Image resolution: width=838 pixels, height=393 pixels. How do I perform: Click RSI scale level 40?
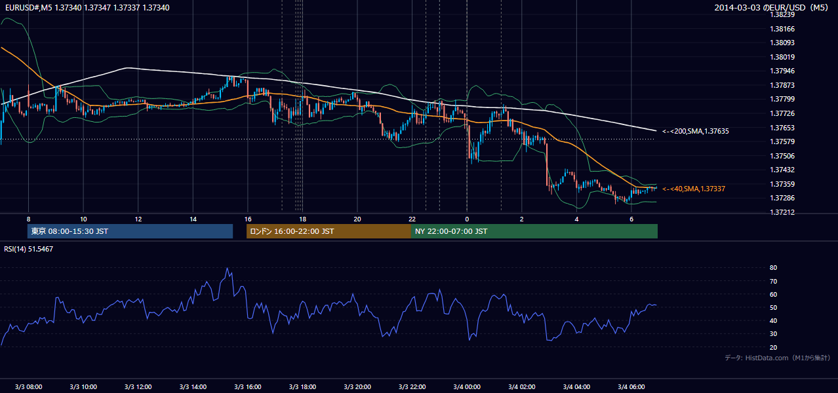774,320
